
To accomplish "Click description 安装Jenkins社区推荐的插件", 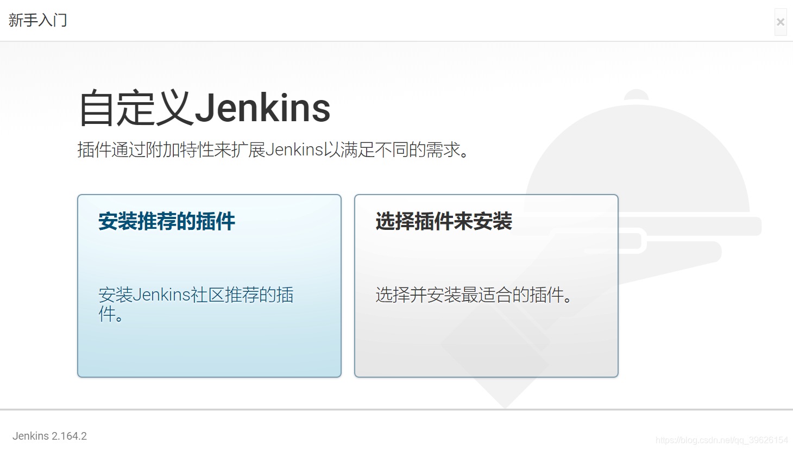I will (x=196, y=304).
